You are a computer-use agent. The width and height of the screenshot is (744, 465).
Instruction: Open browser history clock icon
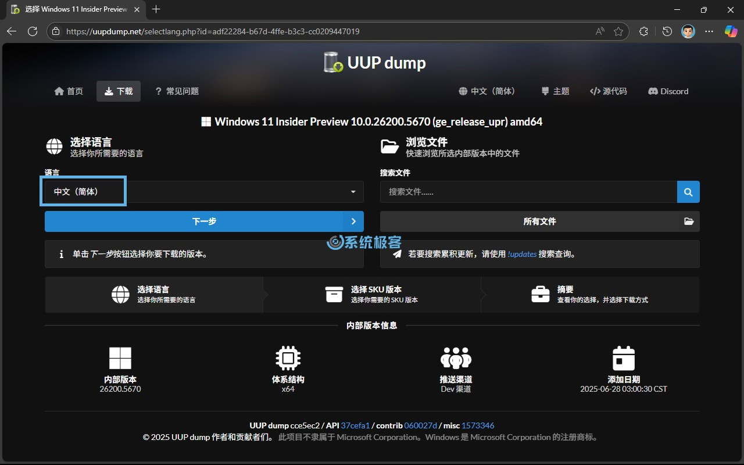(667, 31)
